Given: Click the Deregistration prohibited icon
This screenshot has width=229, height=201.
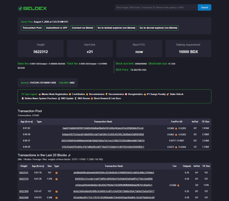Looking at the screenshot, I should coord(126,94).
